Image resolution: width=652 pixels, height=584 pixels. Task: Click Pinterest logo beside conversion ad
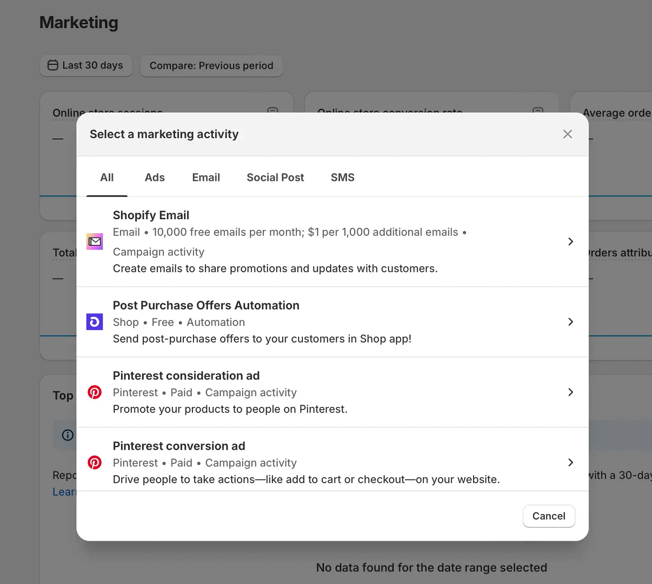click(95, 463)
